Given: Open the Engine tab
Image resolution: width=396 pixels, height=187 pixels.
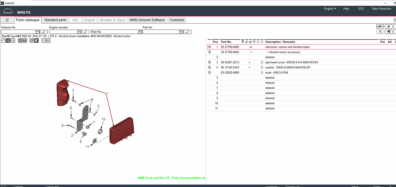Looking at the screenshot, I should point(90,20).
